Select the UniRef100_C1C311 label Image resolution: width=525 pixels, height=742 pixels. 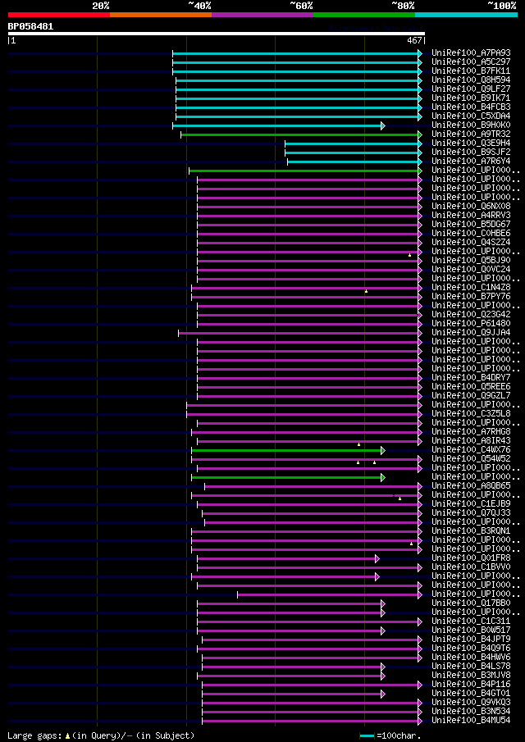point(471,621)
